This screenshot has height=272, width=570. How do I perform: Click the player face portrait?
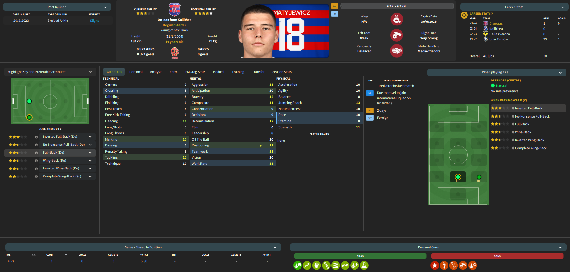[255, 31]
